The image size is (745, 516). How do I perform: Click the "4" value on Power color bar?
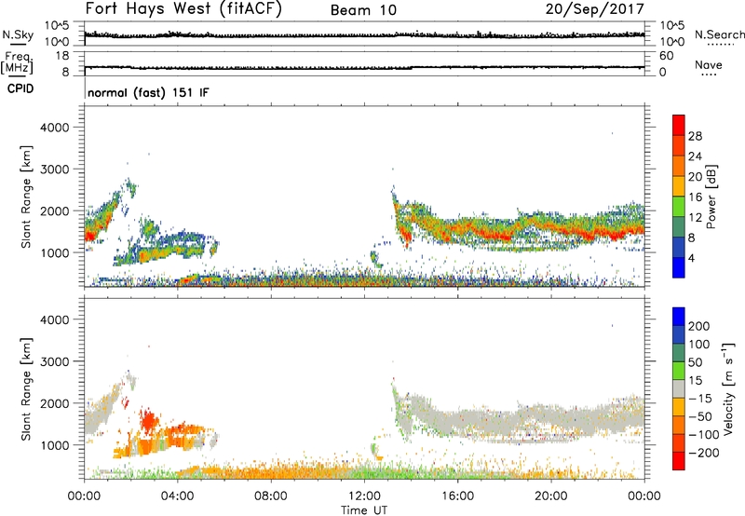691,258
